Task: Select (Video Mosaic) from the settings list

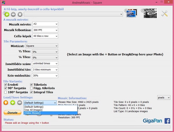Action: click(x=51, y=113)
